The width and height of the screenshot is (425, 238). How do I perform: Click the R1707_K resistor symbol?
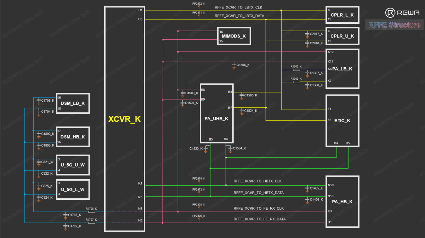pos(91,223)
